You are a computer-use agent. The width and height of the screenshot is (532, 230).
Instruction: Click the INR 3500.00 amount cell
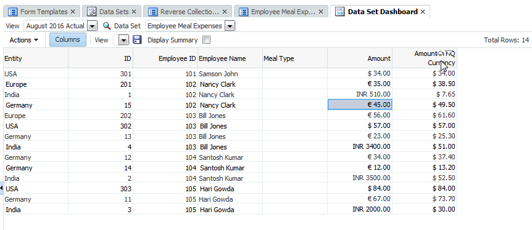360,178
